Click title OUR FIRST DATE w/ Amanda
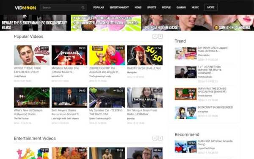The image size is (254, 159). (x=215, y=142)
